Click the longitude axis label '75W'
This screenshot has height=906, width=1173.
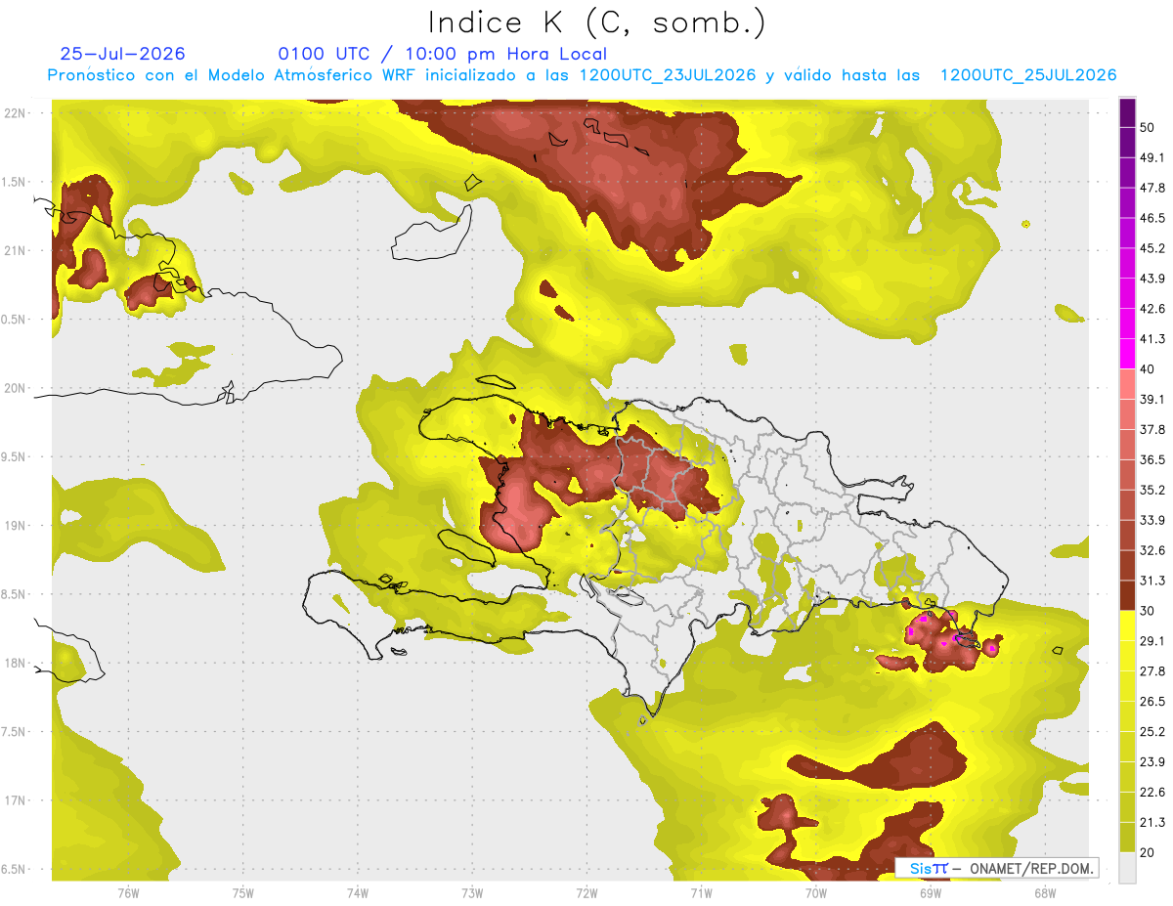tap(242, 893)
